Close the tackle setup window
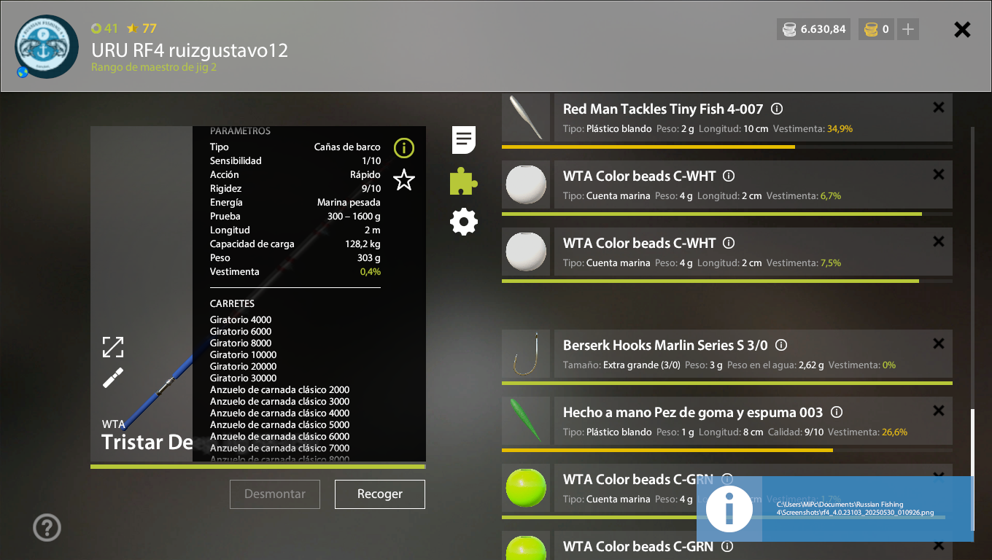 tap(962, 29)
